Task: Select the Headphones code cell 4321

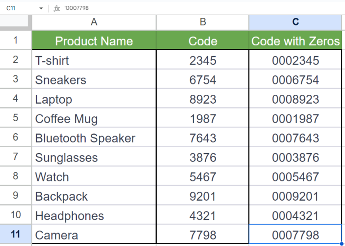Action: (x=203, y=216)
